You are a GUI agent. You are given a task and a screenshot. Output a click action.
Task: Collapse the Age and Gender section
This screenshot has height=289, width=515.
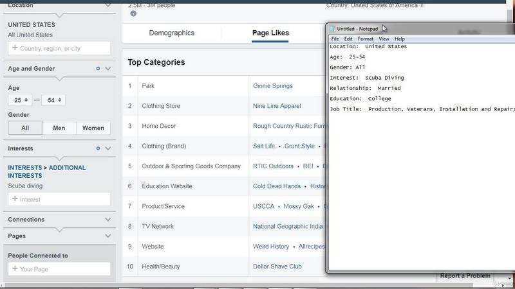108,69
